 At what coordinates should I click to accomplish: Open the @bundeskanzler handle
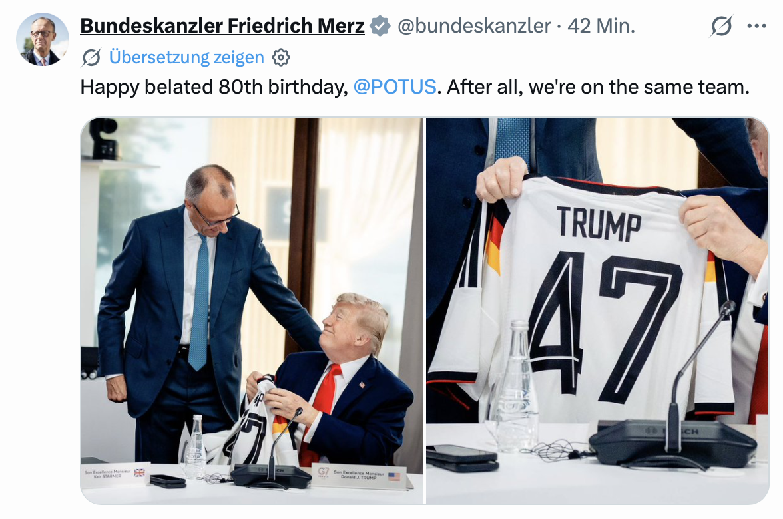pyautogui.click(x=474, y=26)
